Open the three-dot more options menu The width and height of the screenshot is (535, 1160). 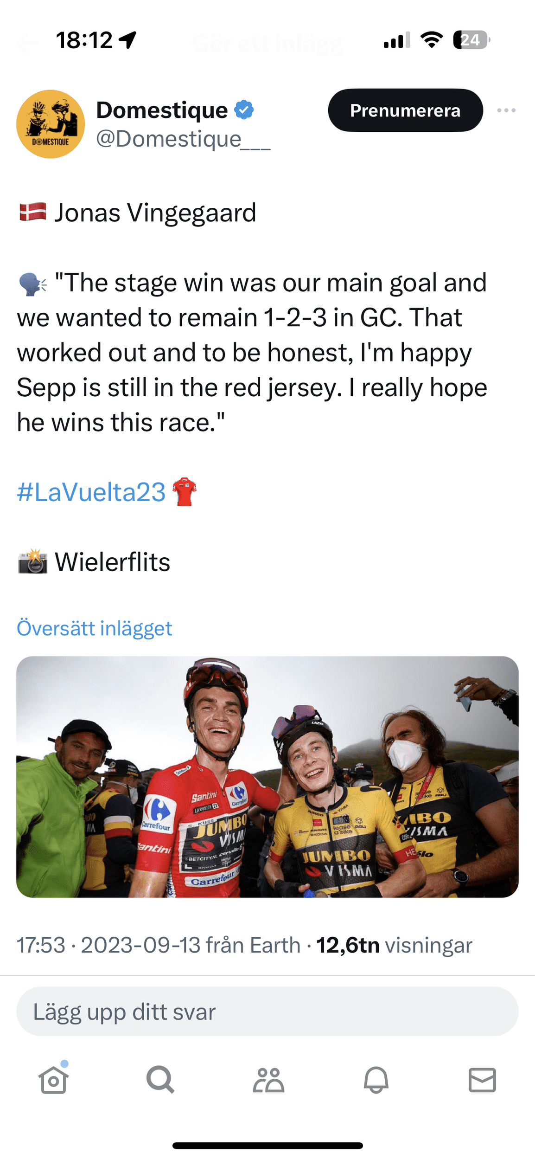506,110
